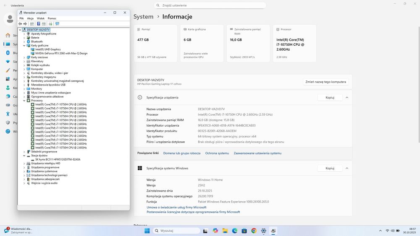Click System in the breadcrumb
This screenshot has height=236, width=420.
(144, 17)
